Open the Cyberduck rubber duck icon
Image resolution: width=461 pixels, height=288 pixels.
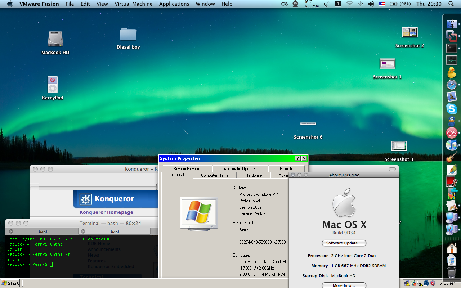click(452, 72)
